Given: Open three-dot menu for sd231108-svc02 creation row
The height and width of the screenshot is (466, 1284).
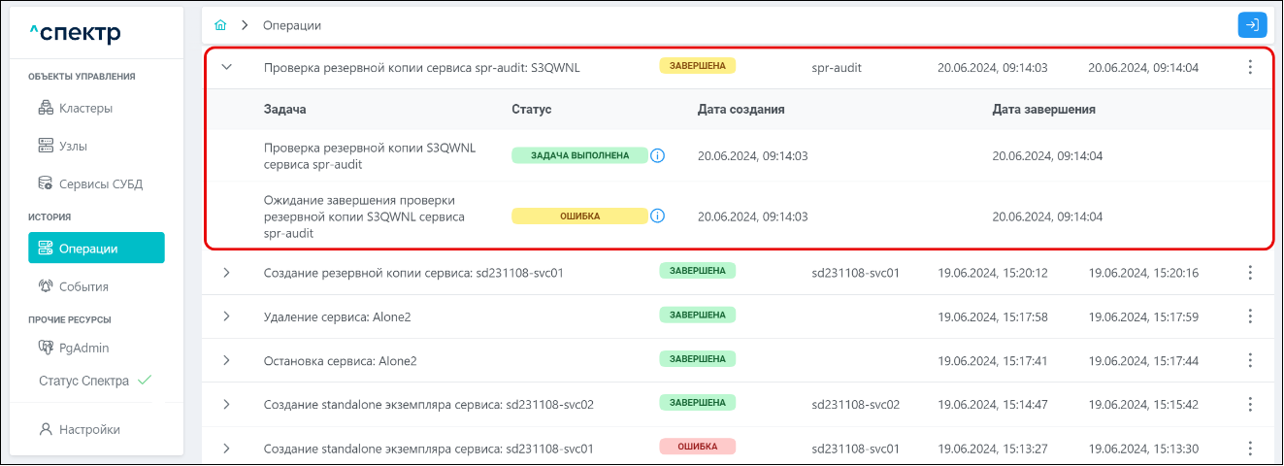Looking at the screenshot, I should pos(1250,404).
